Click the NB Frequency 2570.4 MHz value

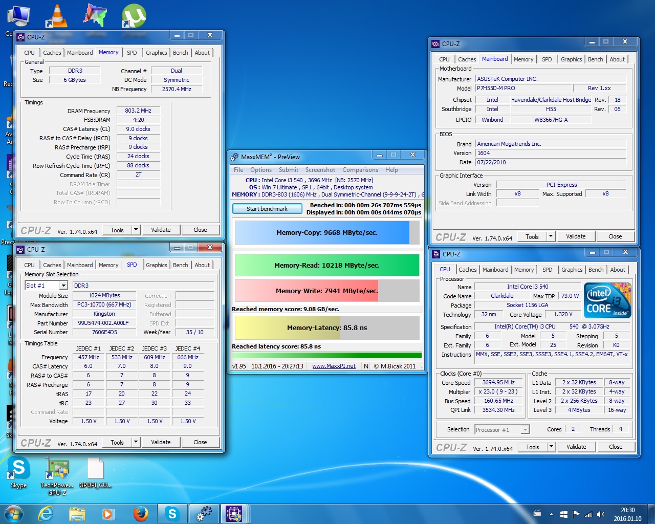177,89
